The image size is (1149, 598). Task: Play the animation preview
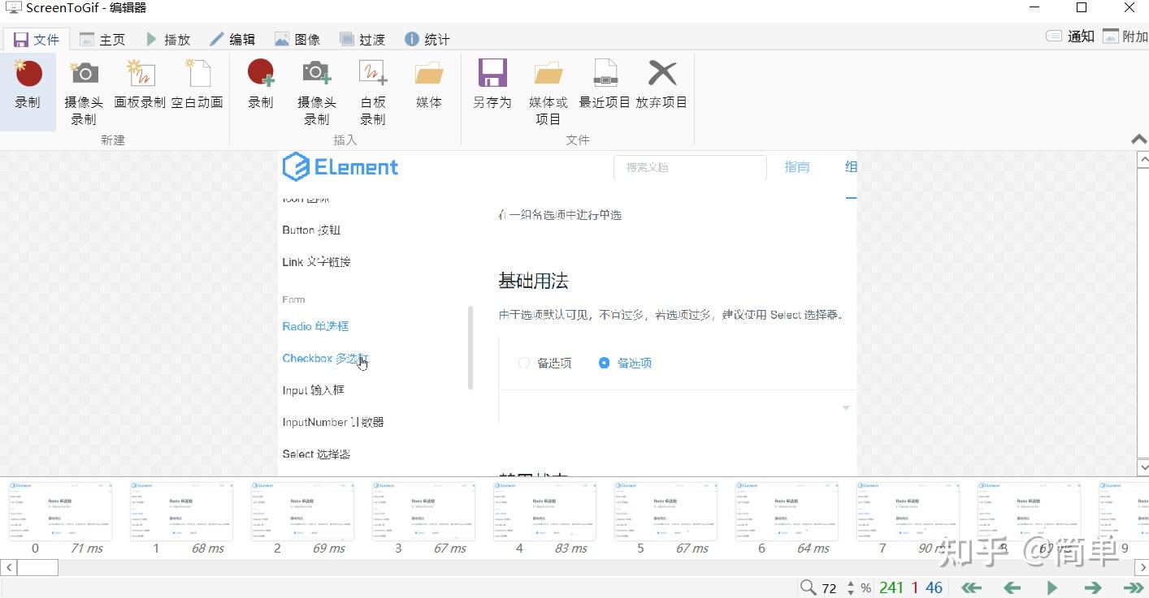click(x=1052, y=587)
